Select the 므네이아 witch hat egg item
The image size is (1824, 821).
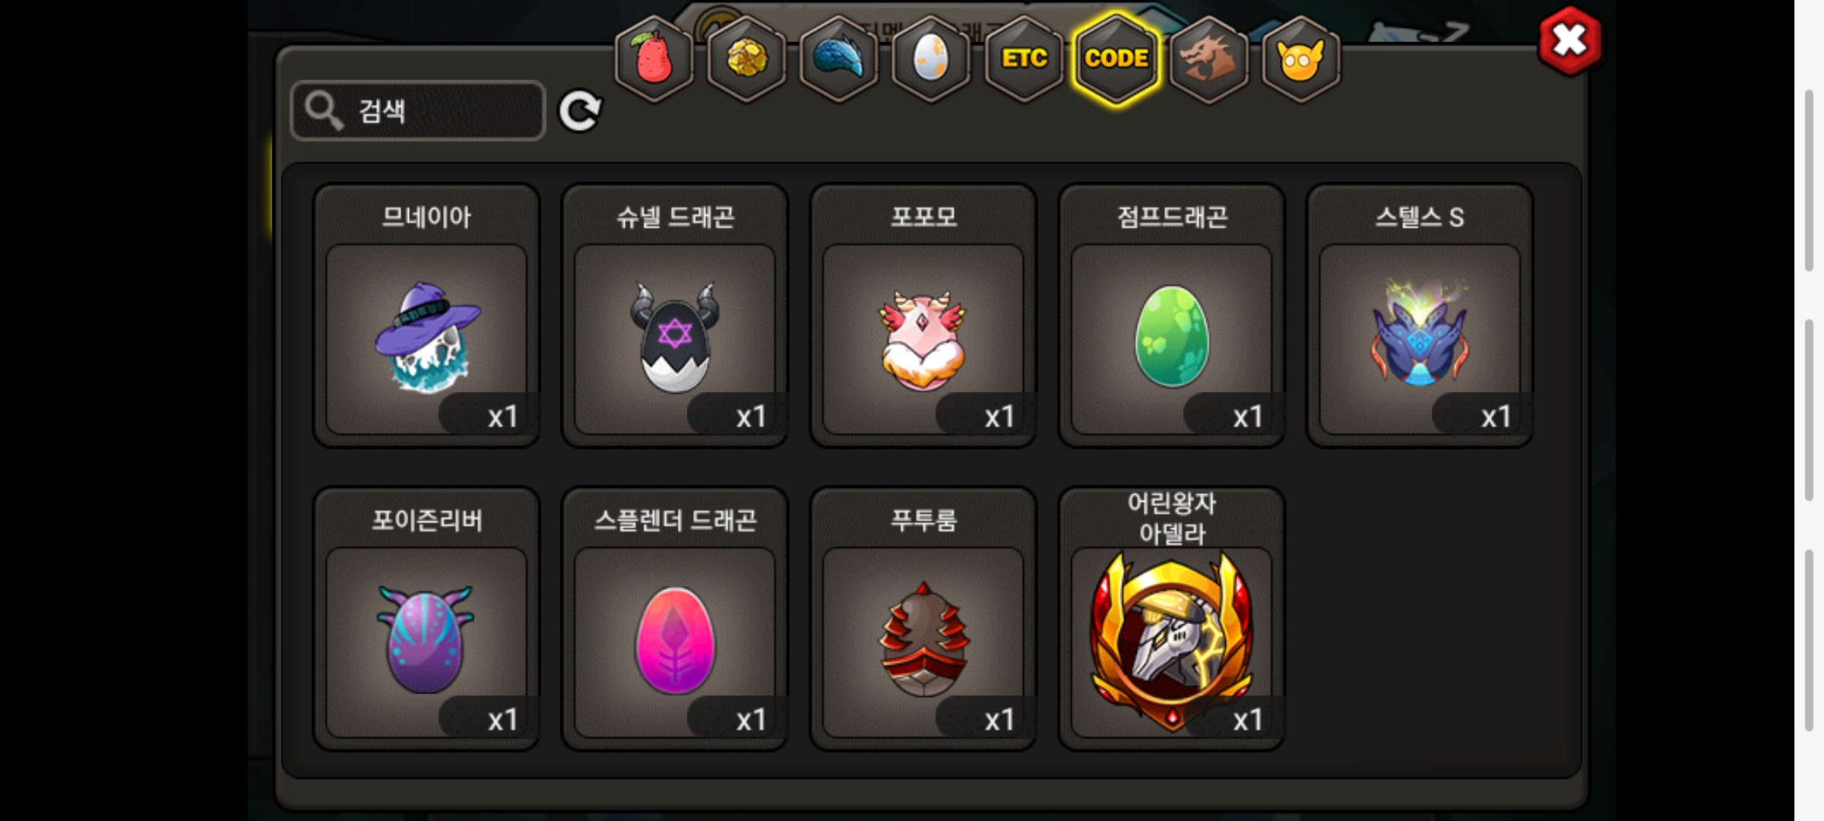coord(427,315)
